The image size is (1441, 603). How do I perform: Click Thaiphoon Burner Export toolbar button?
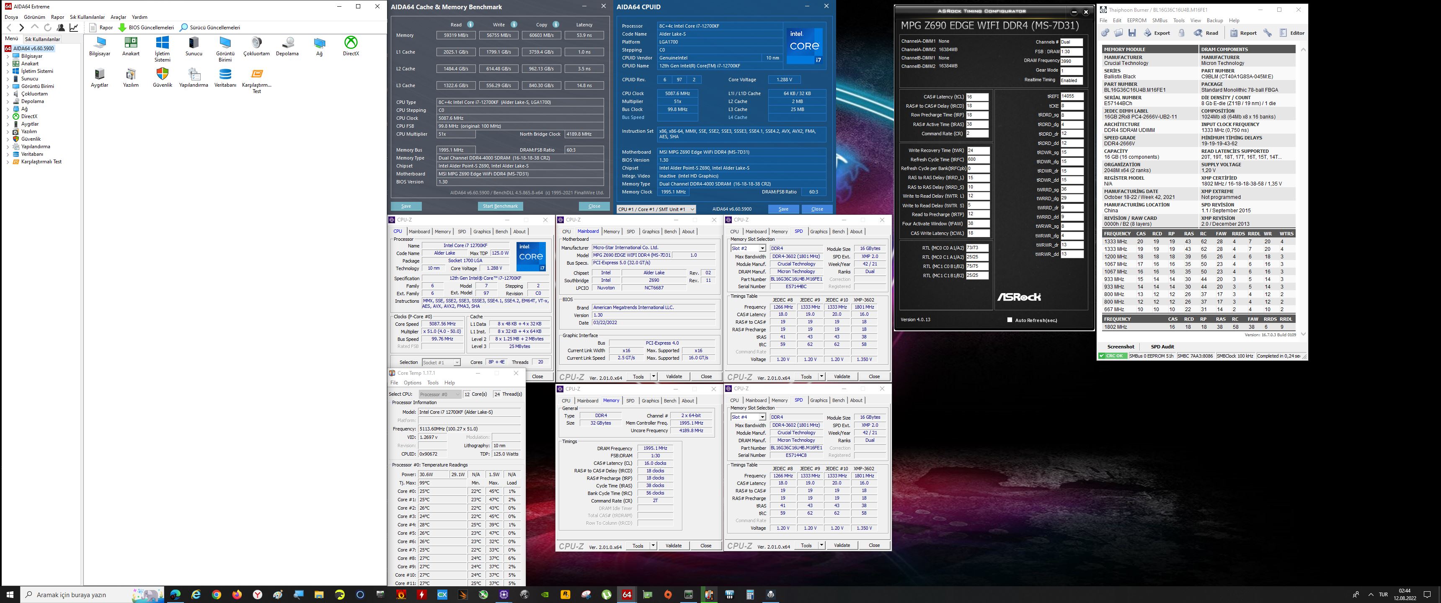pyautogui.click(x=1157, y=33)
